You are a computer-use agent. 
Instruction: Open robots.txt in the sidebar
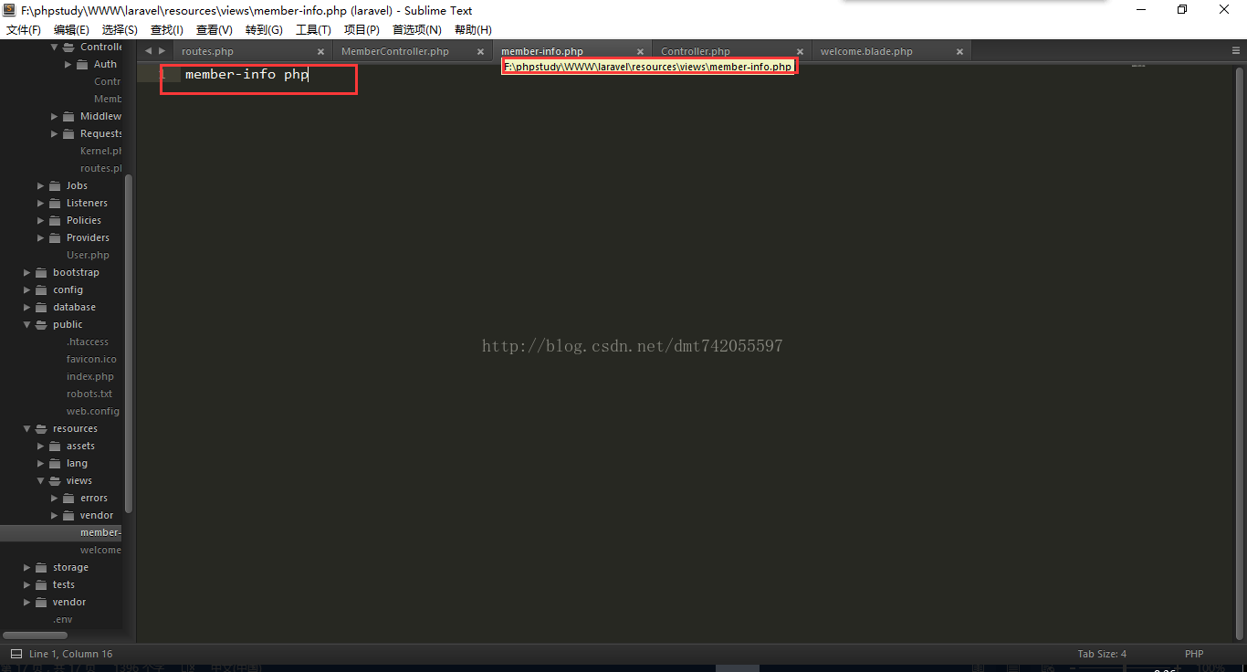(x=89, y=394)
